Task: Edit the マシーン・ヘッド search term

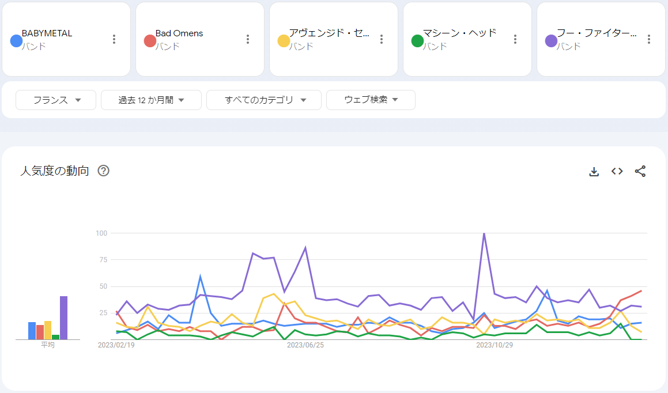Action: tap(460, 33)
